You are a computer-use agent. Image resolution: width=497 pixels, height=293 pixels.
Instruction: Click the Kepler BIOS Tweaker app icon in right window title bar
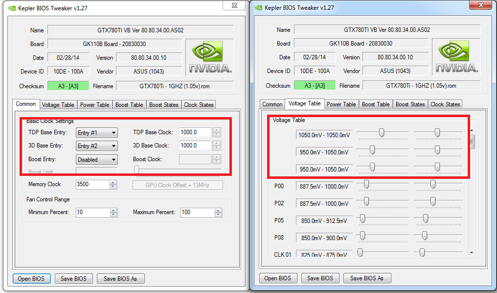259,8
